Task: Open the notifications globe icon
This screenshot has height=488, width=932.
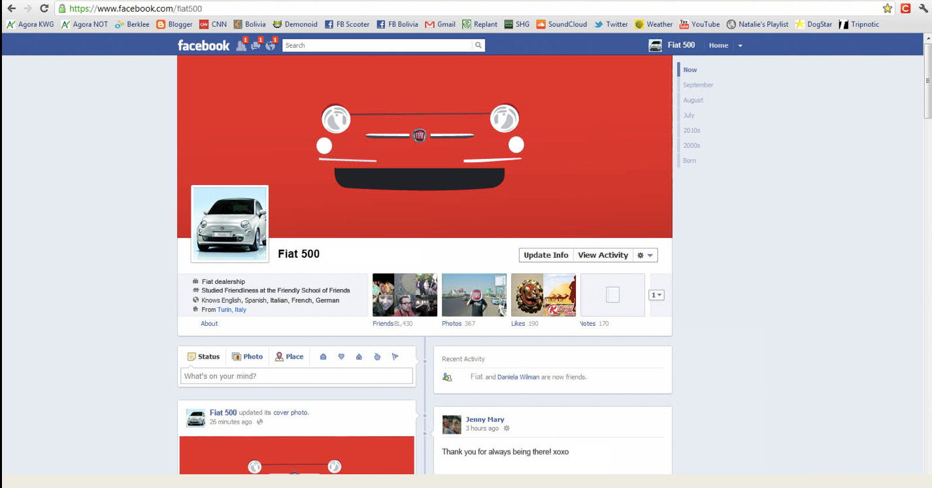Action: point(271,45)
